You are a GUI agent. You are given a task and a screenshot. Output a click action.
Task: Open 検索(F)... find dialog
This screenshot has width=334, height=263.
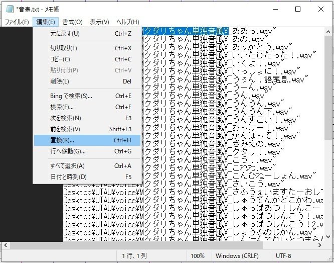pyautogui.click(x=87, y=107)
